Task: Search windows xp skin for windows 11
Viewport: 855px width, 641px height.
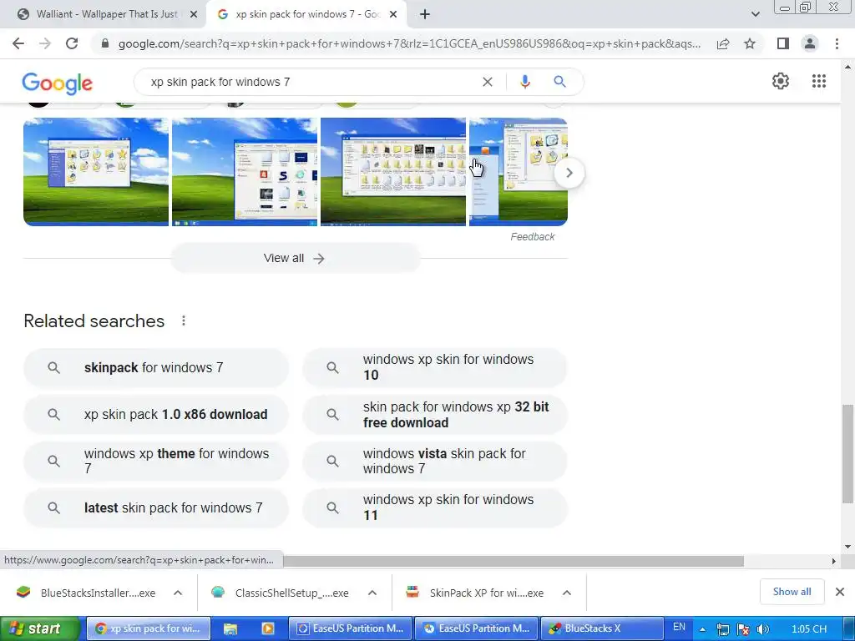Action: pos(434,507)
